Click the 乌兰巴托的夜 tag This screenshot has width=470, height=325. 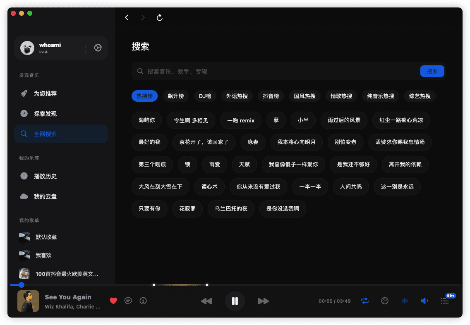[x=231, y=208]
